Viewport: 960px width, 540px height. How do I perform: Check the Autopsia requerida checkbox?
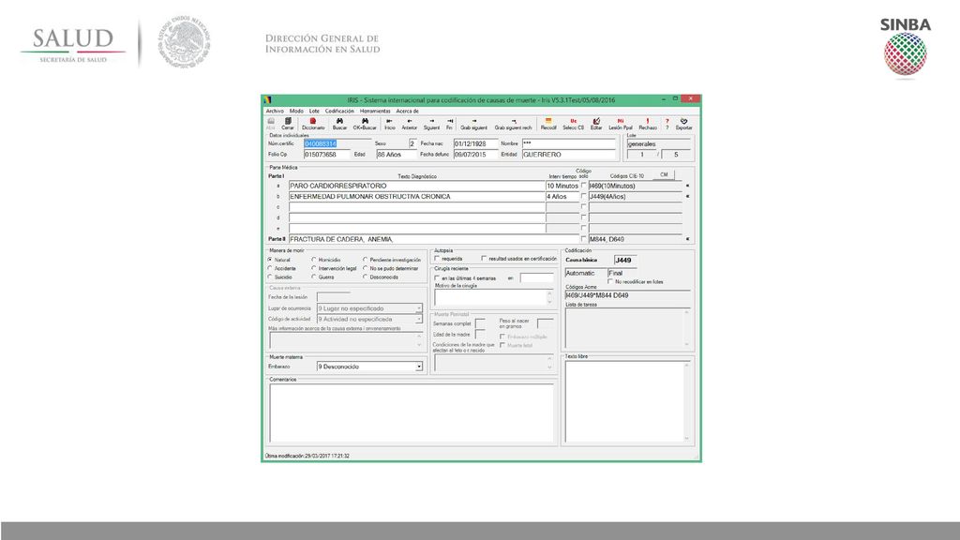[x=437, y=259]
